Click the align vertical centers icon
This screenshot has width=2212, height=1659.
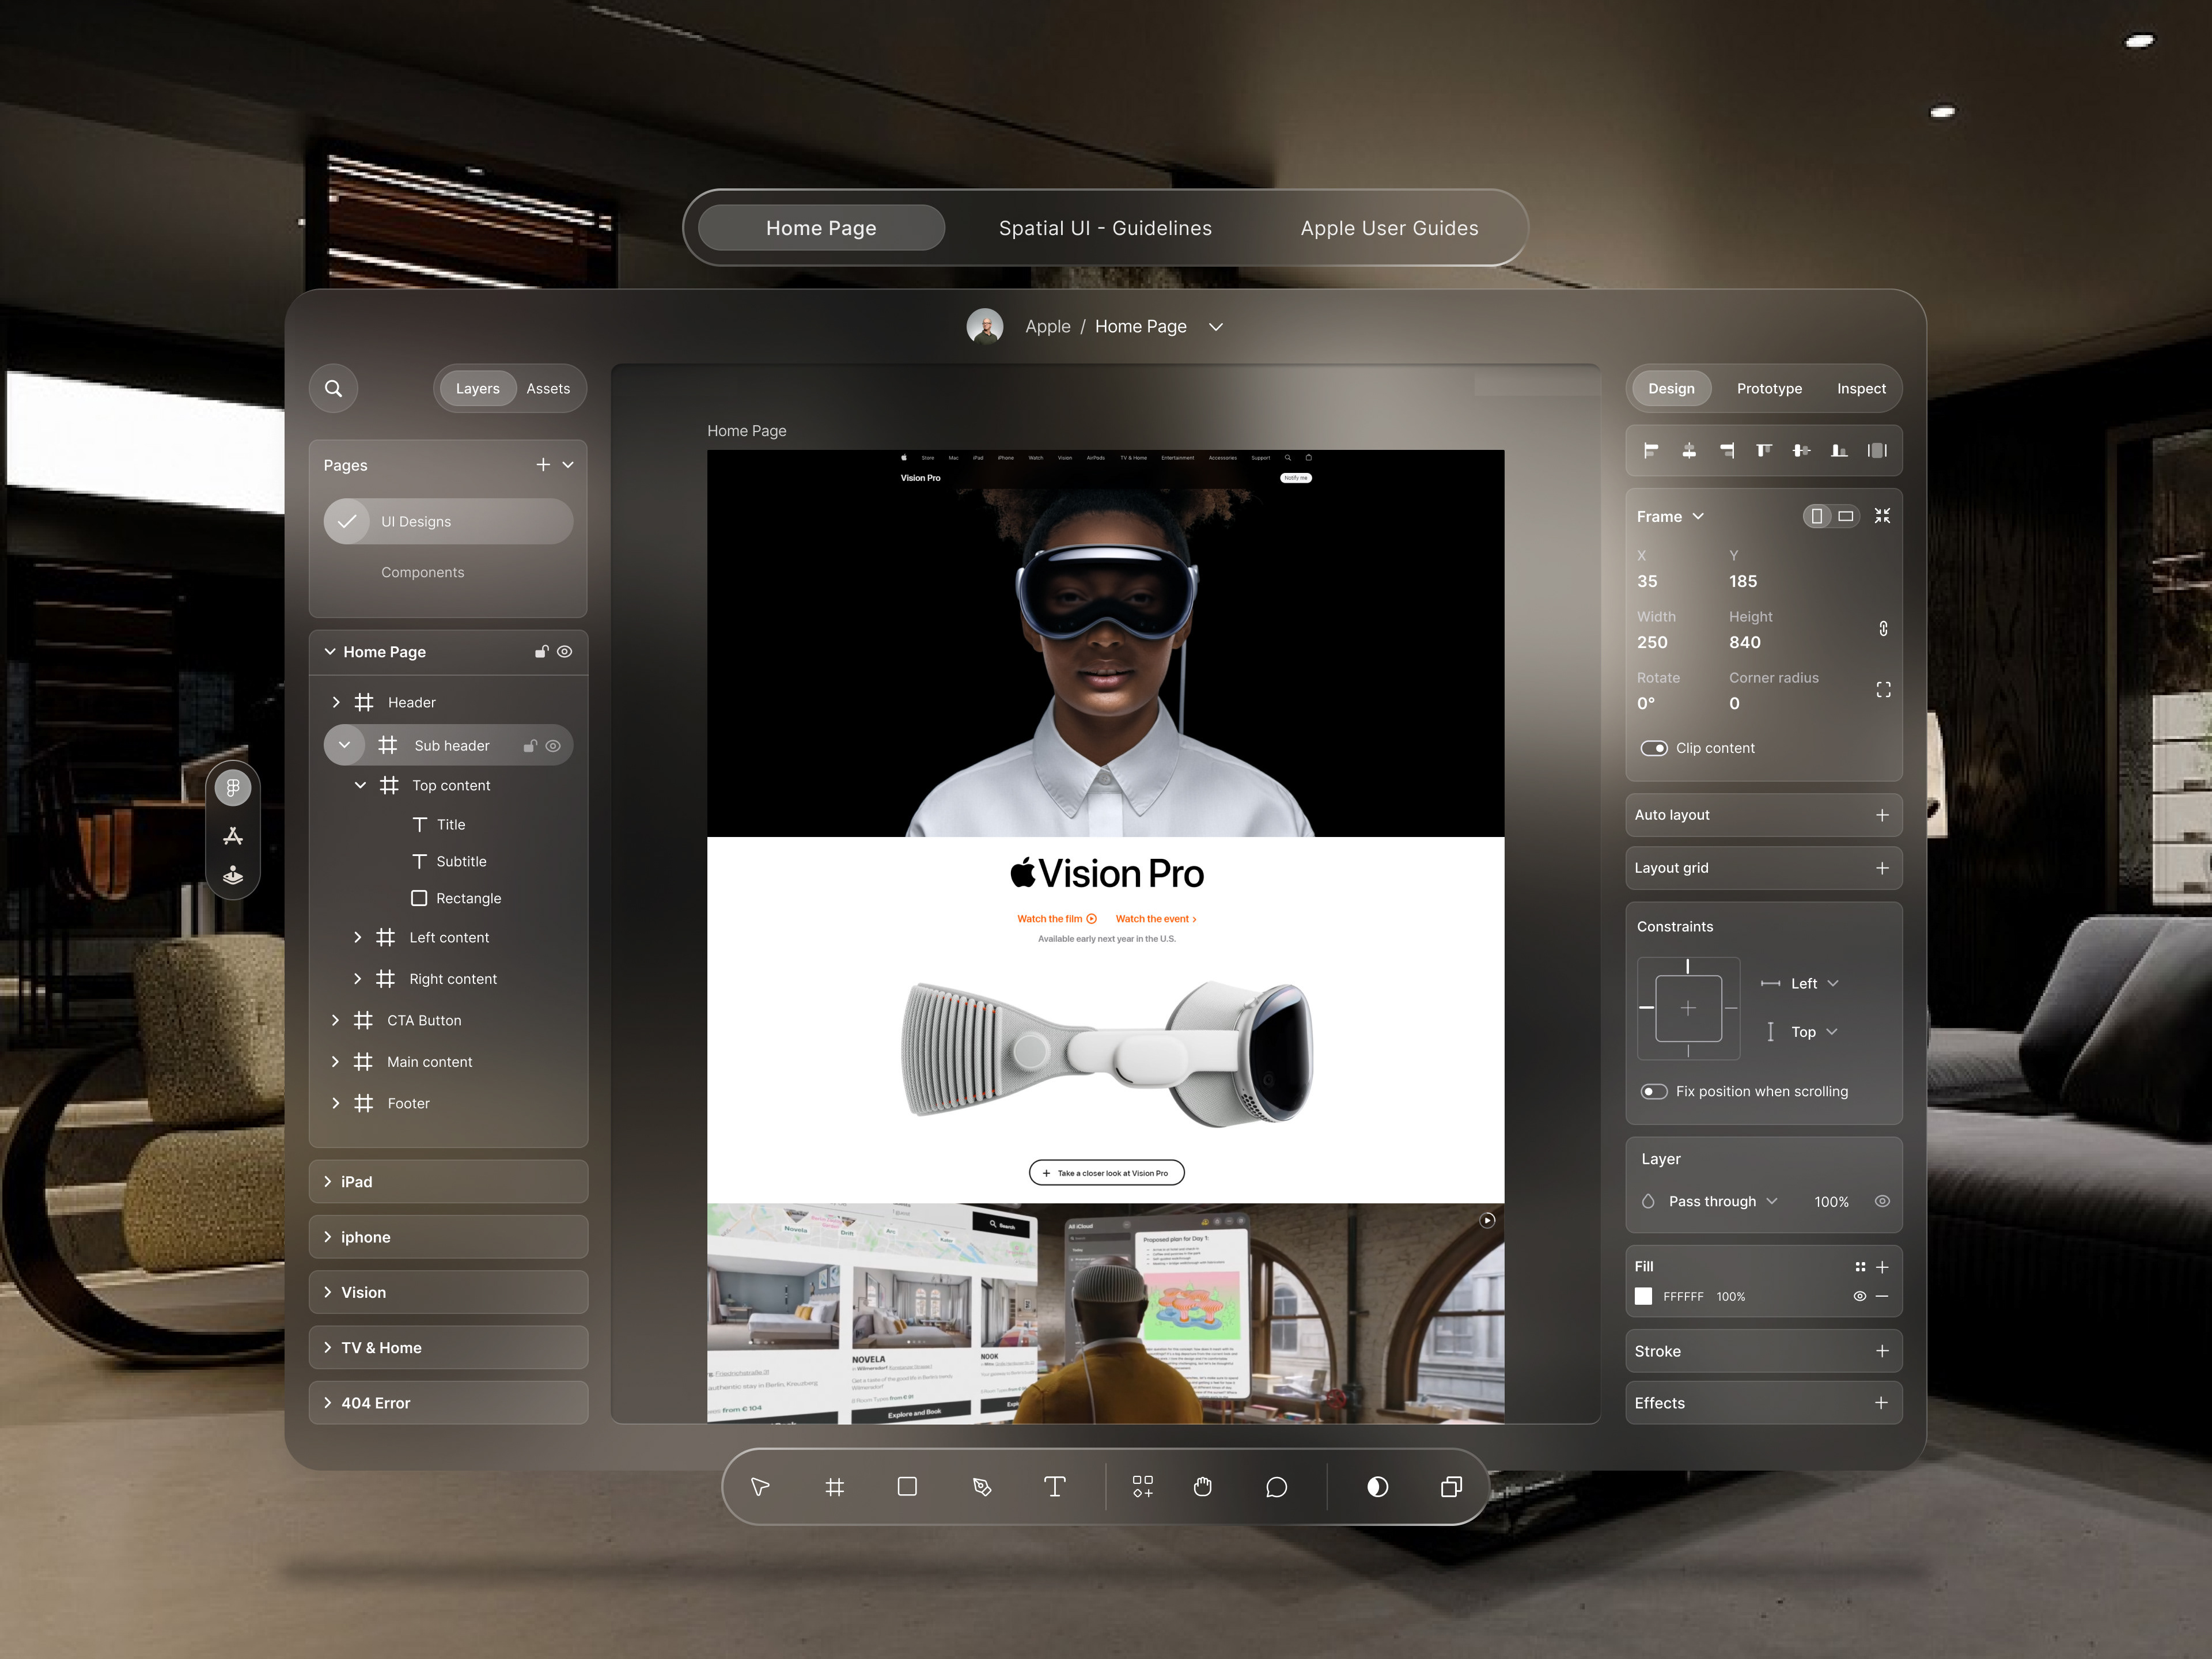click(x=1801, y=451)
